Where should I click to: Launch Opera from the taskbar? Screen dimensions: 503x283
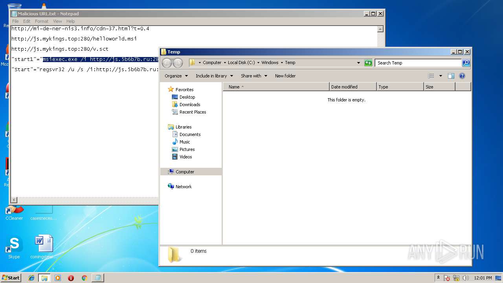tap(71, 278)
